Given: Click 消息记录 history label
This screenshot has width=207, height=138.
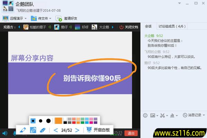Looking at the screenshot, I should (x=195, y=115).
